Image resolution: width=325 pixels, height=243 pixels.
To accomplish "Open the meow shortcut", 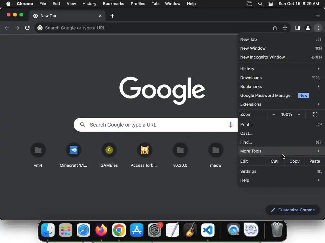I will 216,155.
